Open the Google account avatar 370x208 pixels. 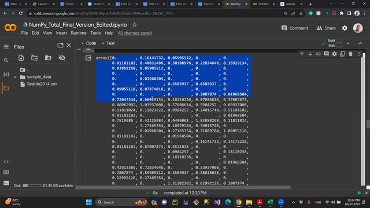click(x=358, y=28)
